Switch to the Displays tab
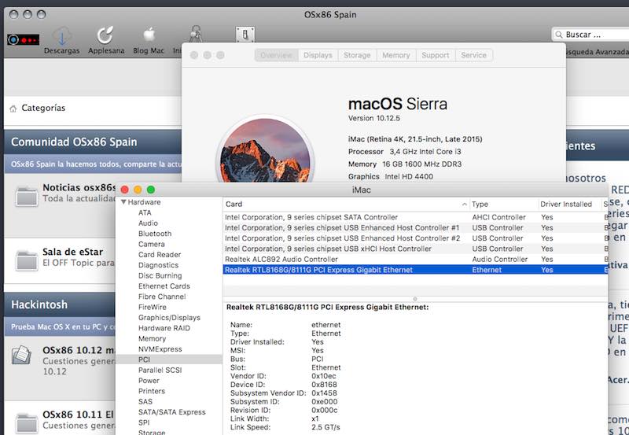 318,55
